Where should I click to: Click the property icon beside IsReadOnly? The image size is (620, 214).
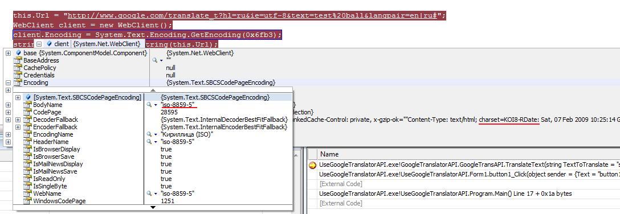(x=27, y=179)
